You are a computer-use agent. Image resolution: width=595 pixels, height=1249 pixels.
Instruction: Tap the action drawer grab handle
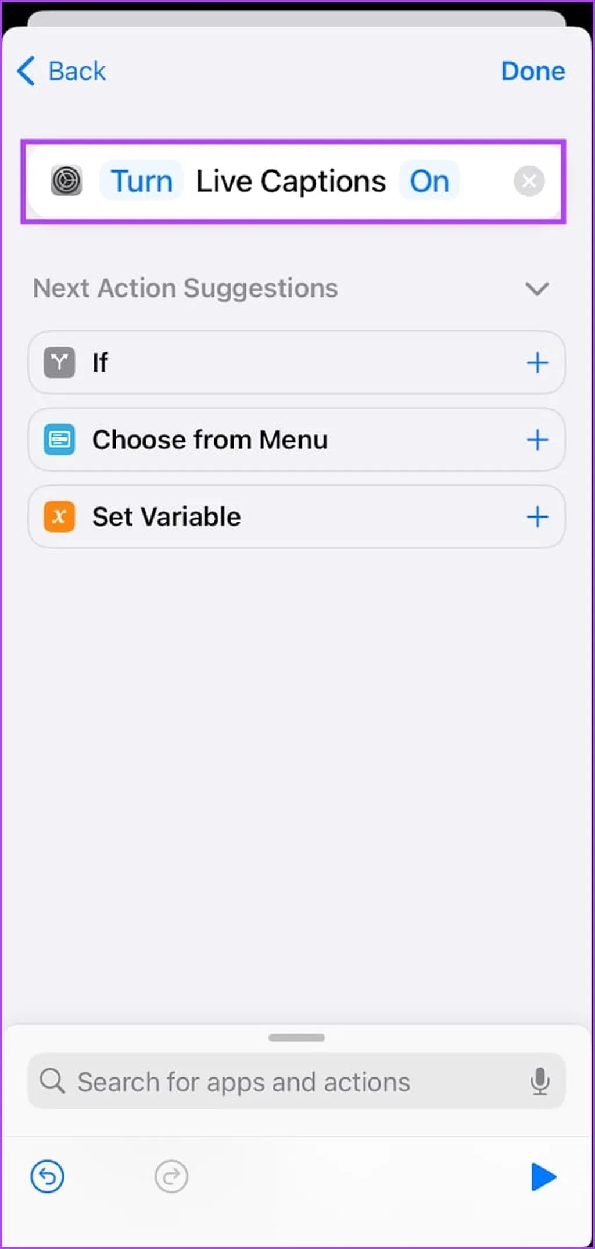point(296,1037)
